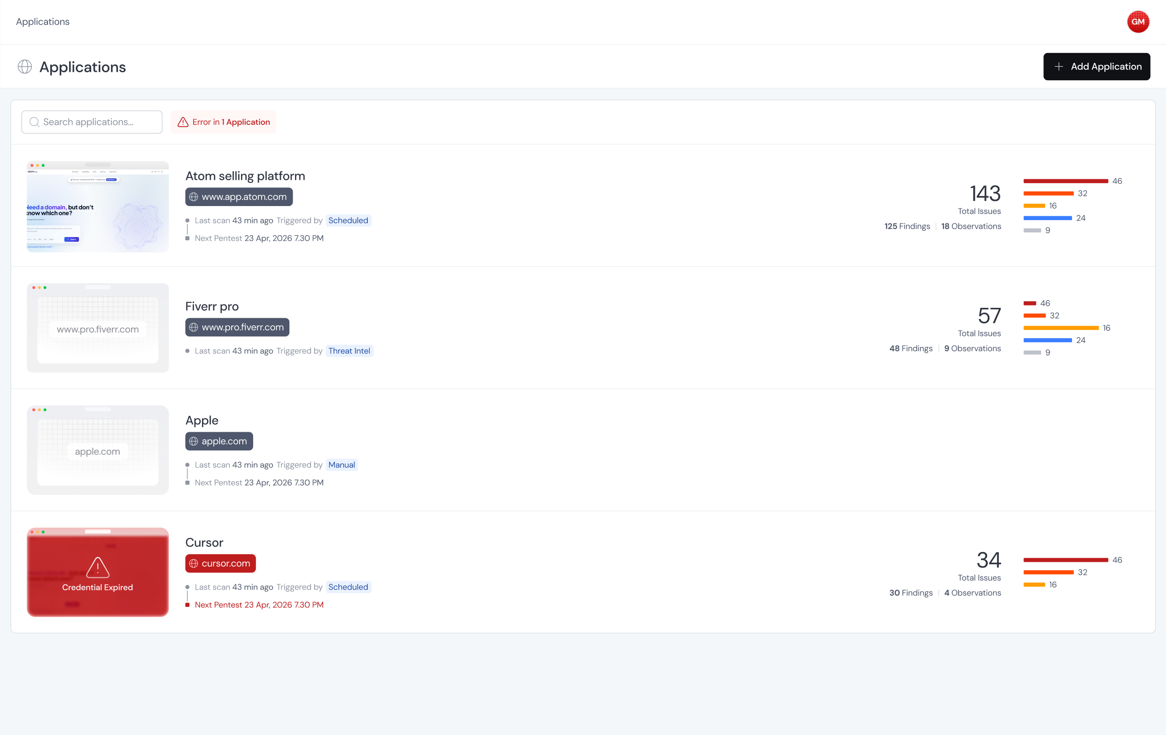
Task: Click Atom's dark red 46 severity bar
Action: point(1066,181)
